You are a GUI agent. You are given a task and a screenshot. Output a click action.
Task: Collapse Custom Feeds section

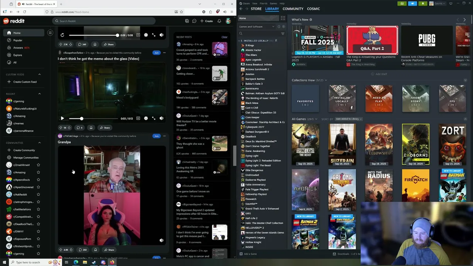tap(40, 75)
